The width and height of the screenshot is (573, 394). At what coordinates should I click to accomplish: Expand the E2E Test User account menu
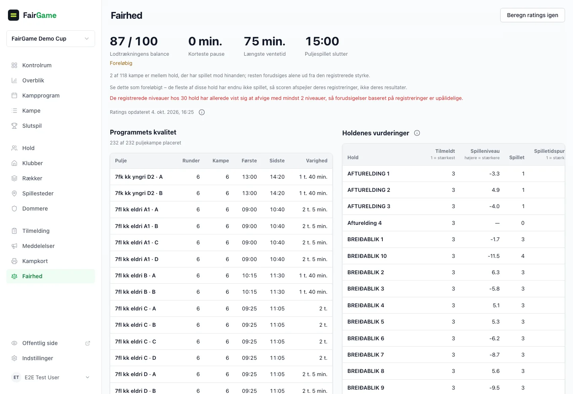51,377
